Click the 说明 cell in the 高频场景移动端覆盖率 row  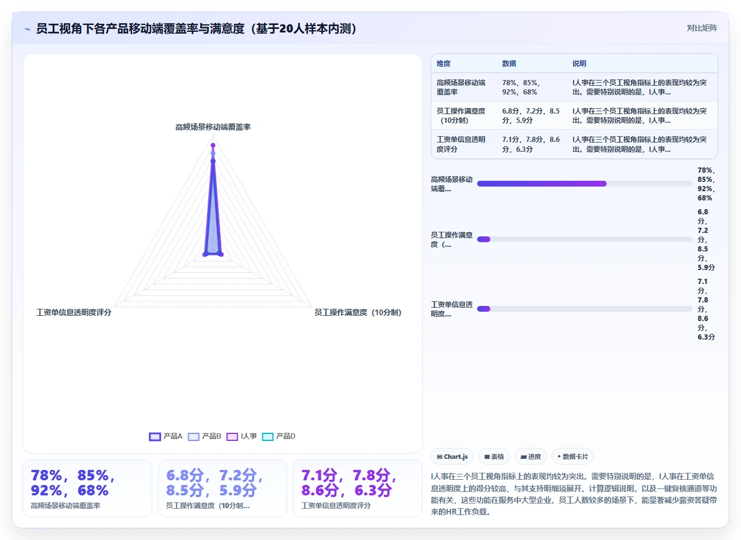[641, 87]
